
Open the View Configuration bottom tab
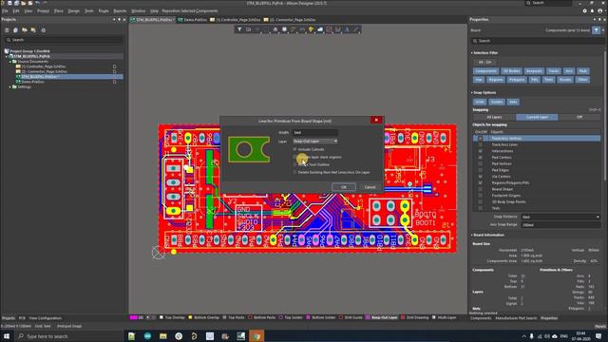(46, 318)
